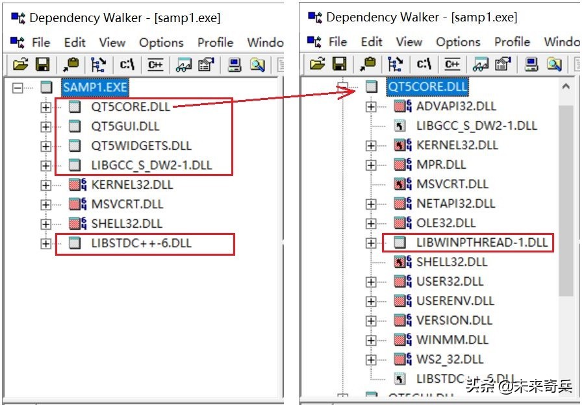Click Open file icon in right window toolbar
Viewport: 584px width, 405px height.
coord(317,64)
